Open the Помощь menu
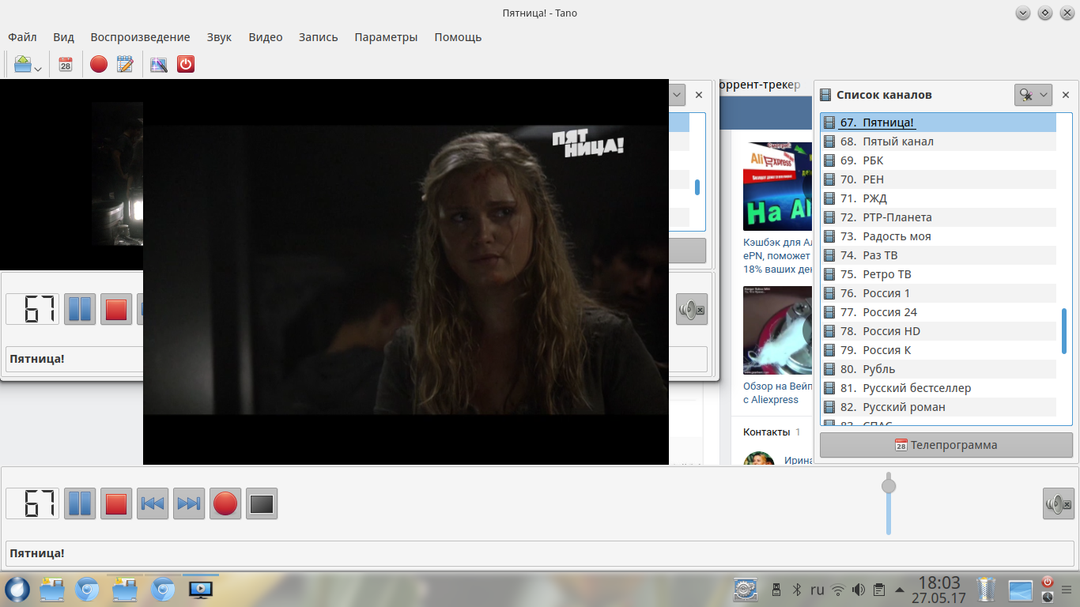Viewport: 1080px width, 607px height. point(458,37)
